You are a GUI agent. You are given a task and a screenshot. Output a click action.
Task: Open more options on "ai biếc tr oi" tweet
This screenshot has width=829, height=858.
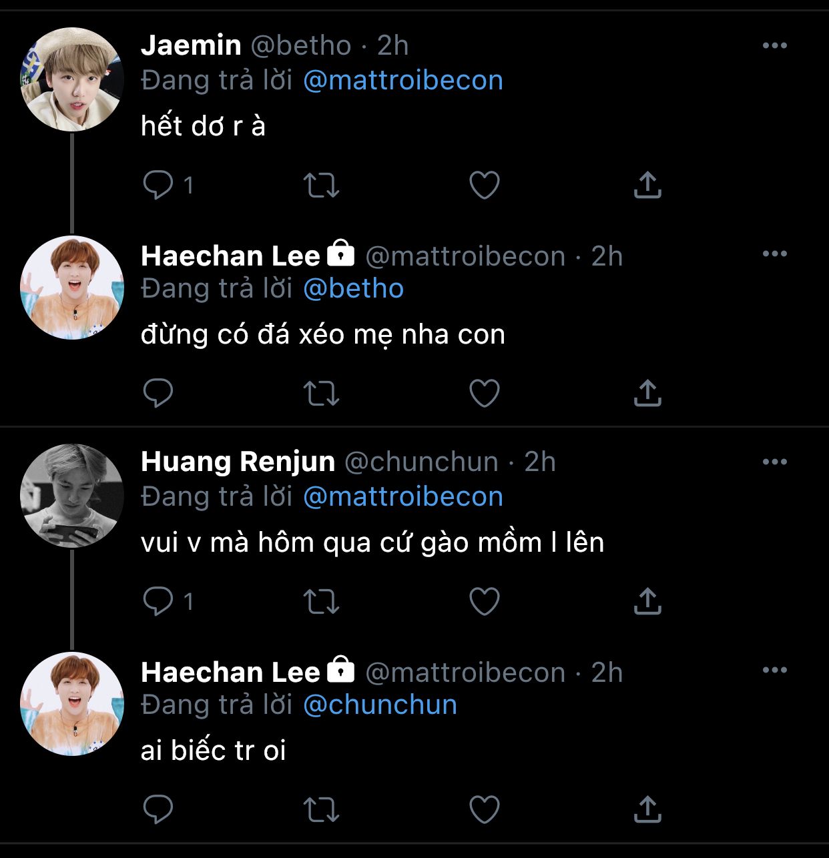(774, 670)
